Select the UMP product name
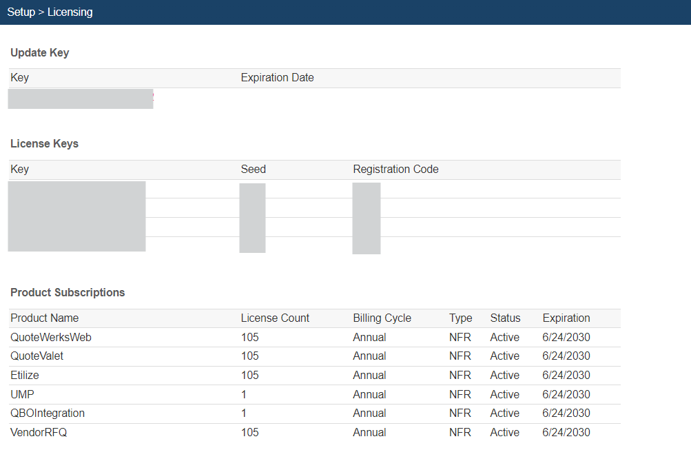Screen dimensions: 691x450 [x=22, y=395]
